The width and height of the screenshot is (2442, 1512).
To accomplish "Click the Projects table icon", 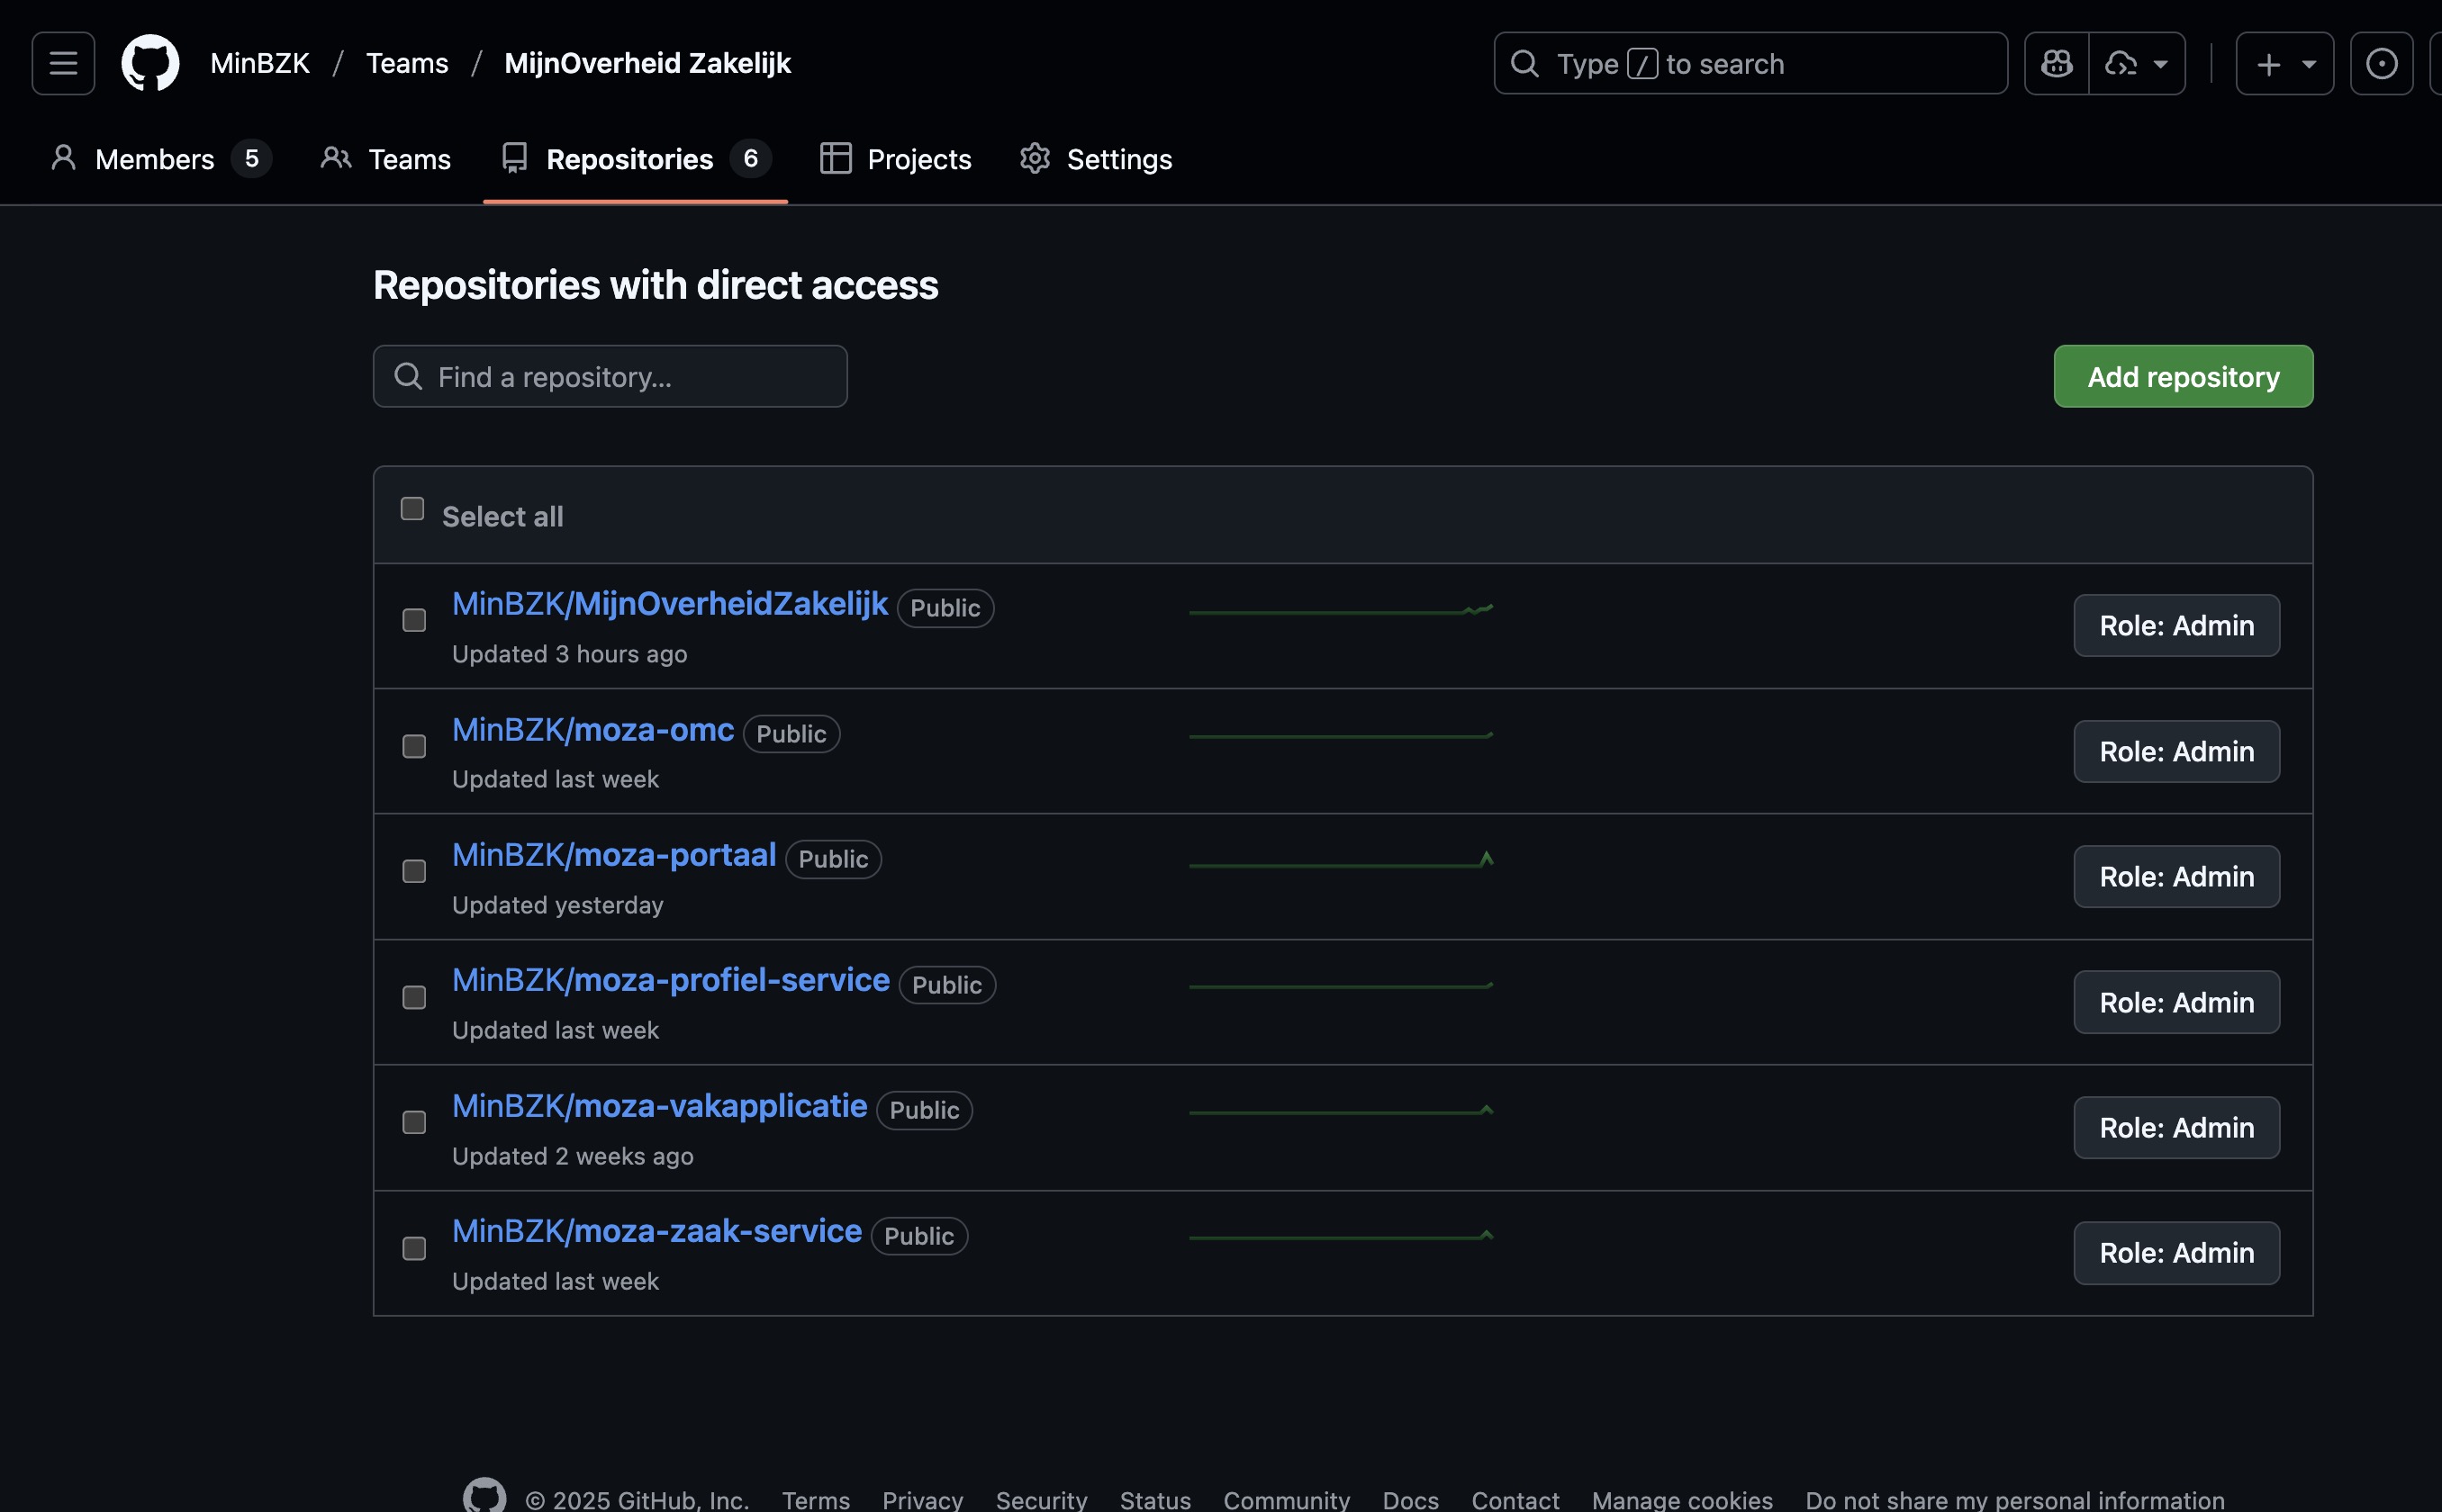I will [837, 158].
